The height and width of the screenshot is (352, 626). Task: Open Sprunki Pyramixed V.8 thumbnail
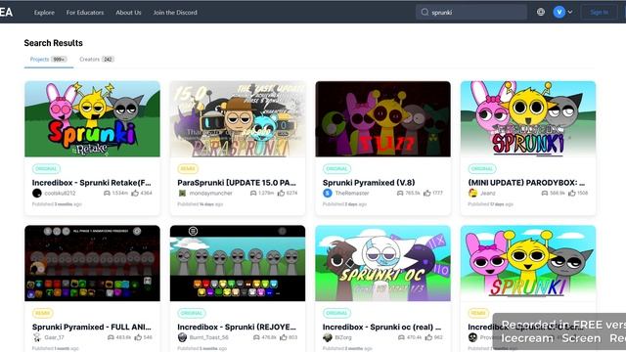click(382, 119)
